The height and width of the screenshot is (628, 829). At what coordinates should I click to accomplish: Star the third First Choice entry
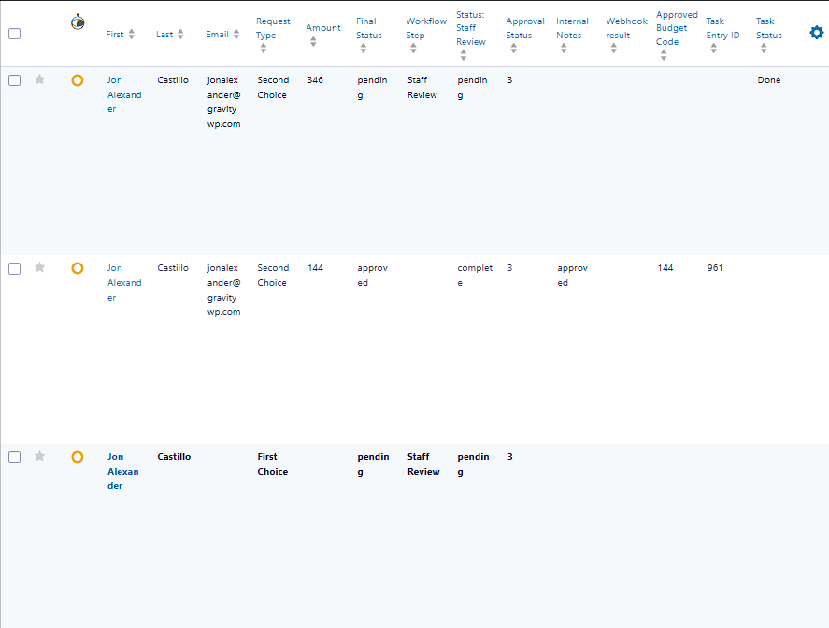pyautogui.click(x=39, y=457)
